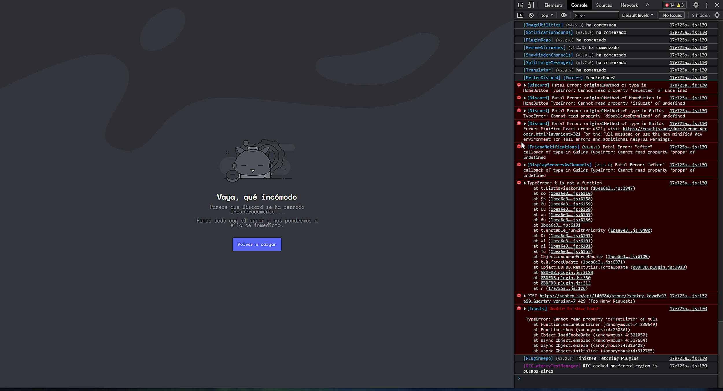Show the console sidebar panel
The height and width of the screenshot is (391, 723).
520,15
